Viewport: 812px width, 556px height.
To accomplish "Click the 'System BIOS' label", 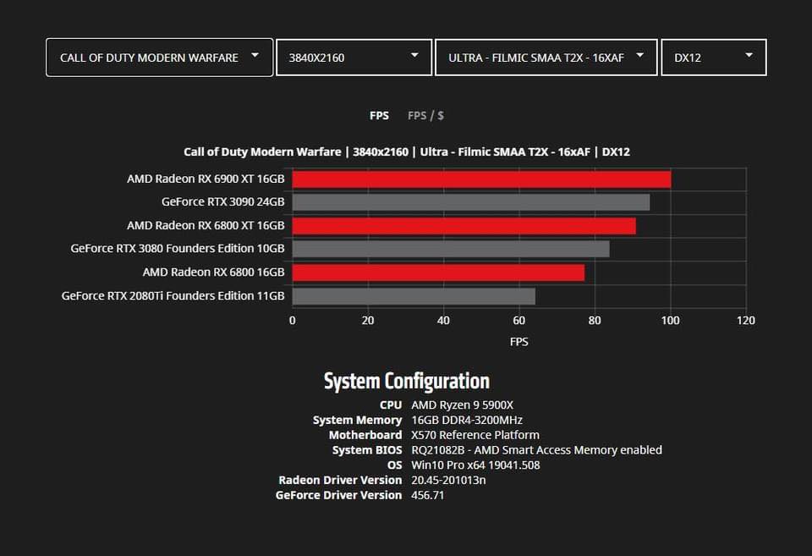I will 367,449.
